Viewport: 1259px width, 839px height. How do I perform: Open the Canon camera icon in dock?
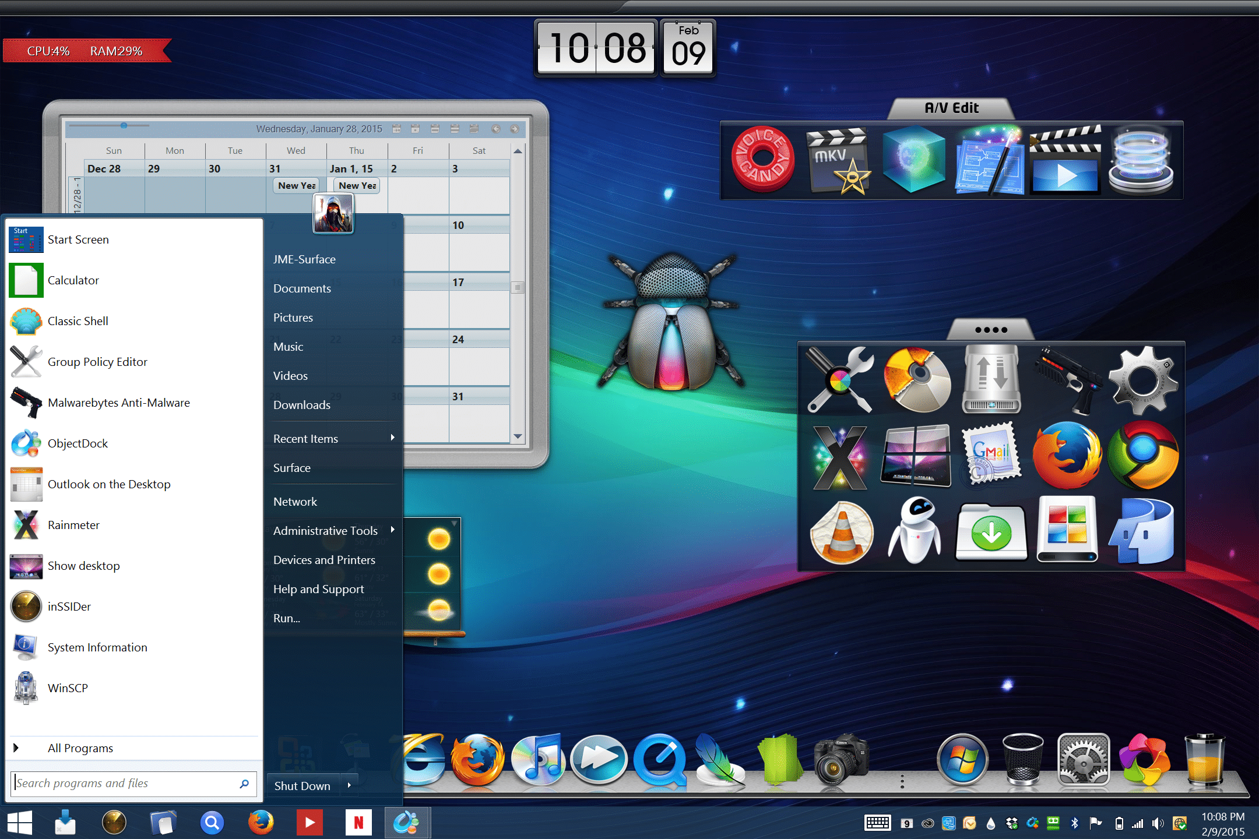point(841,759)
